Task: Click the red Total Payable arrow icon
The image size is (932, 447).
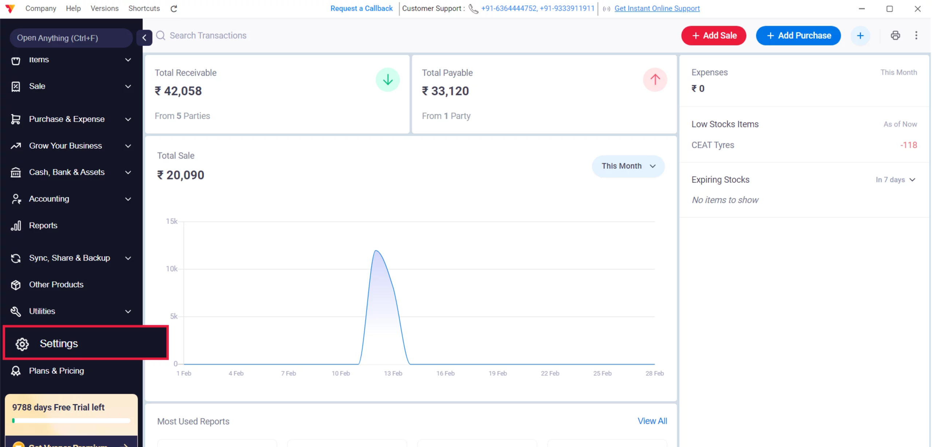Action: tap(655, 80)
